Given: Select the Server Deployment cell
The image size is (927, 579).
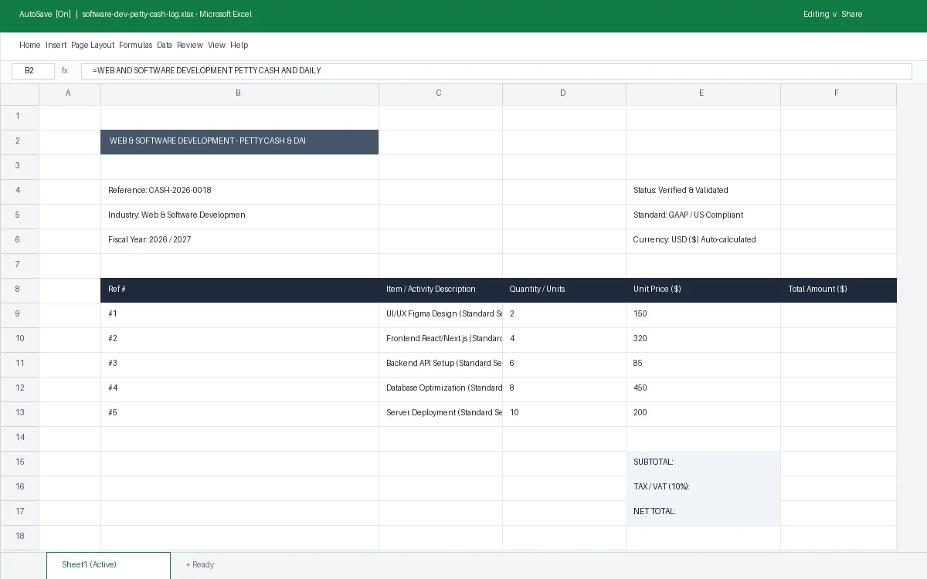Looking at the screenshot, I should tap(440, 413).
